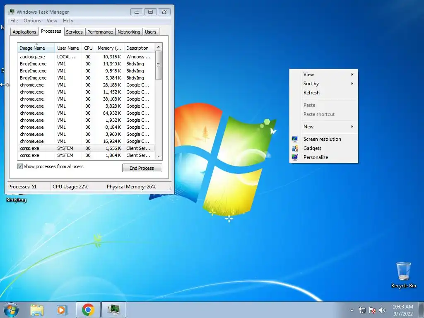
Task: Switch to Google Chrome in the taskbar
Action: pos(88,310)
